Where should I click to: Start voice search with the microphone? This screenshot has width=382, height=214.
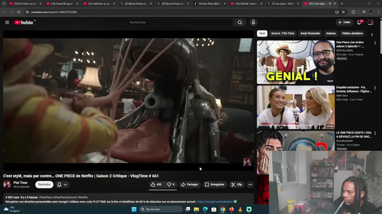[x=253, y=22]
